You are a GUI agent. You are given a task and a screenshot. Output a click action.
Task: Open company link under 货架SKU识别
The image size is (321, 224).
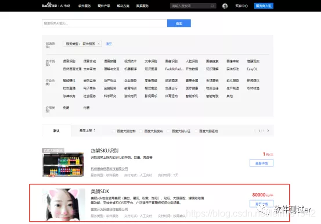pyautogui.click(x=109, y=169)
